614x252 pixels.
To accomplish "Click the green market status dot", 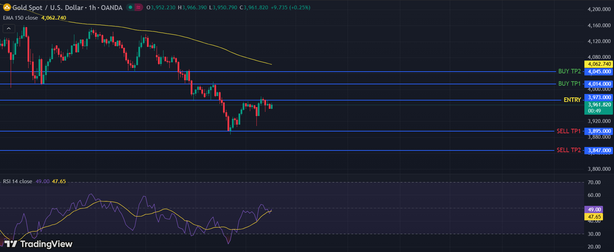I will click(130, 7).
